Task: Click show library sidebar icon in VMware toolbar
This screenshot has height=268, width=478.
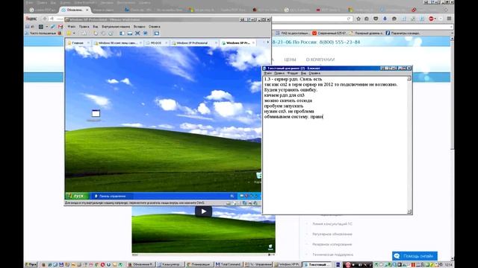Action: coord(122,33)
